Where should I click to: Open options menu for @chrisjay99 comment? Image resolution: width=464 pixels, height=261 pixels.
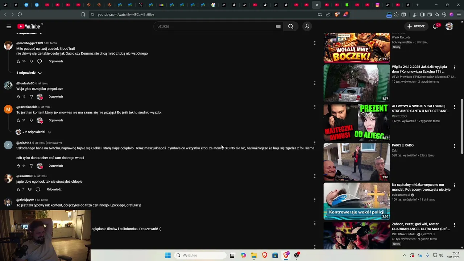tap(315, 200)
